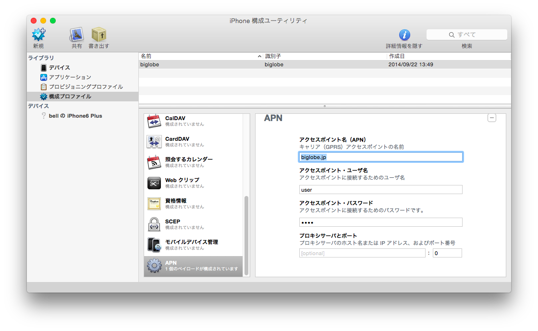Screen dimensions: 538x331
Task: Select the biglobe profile row name
Action: click(x=149, y=64)
